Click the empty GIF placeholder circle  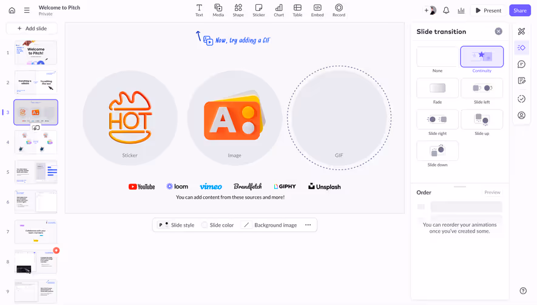click(339, 118)
